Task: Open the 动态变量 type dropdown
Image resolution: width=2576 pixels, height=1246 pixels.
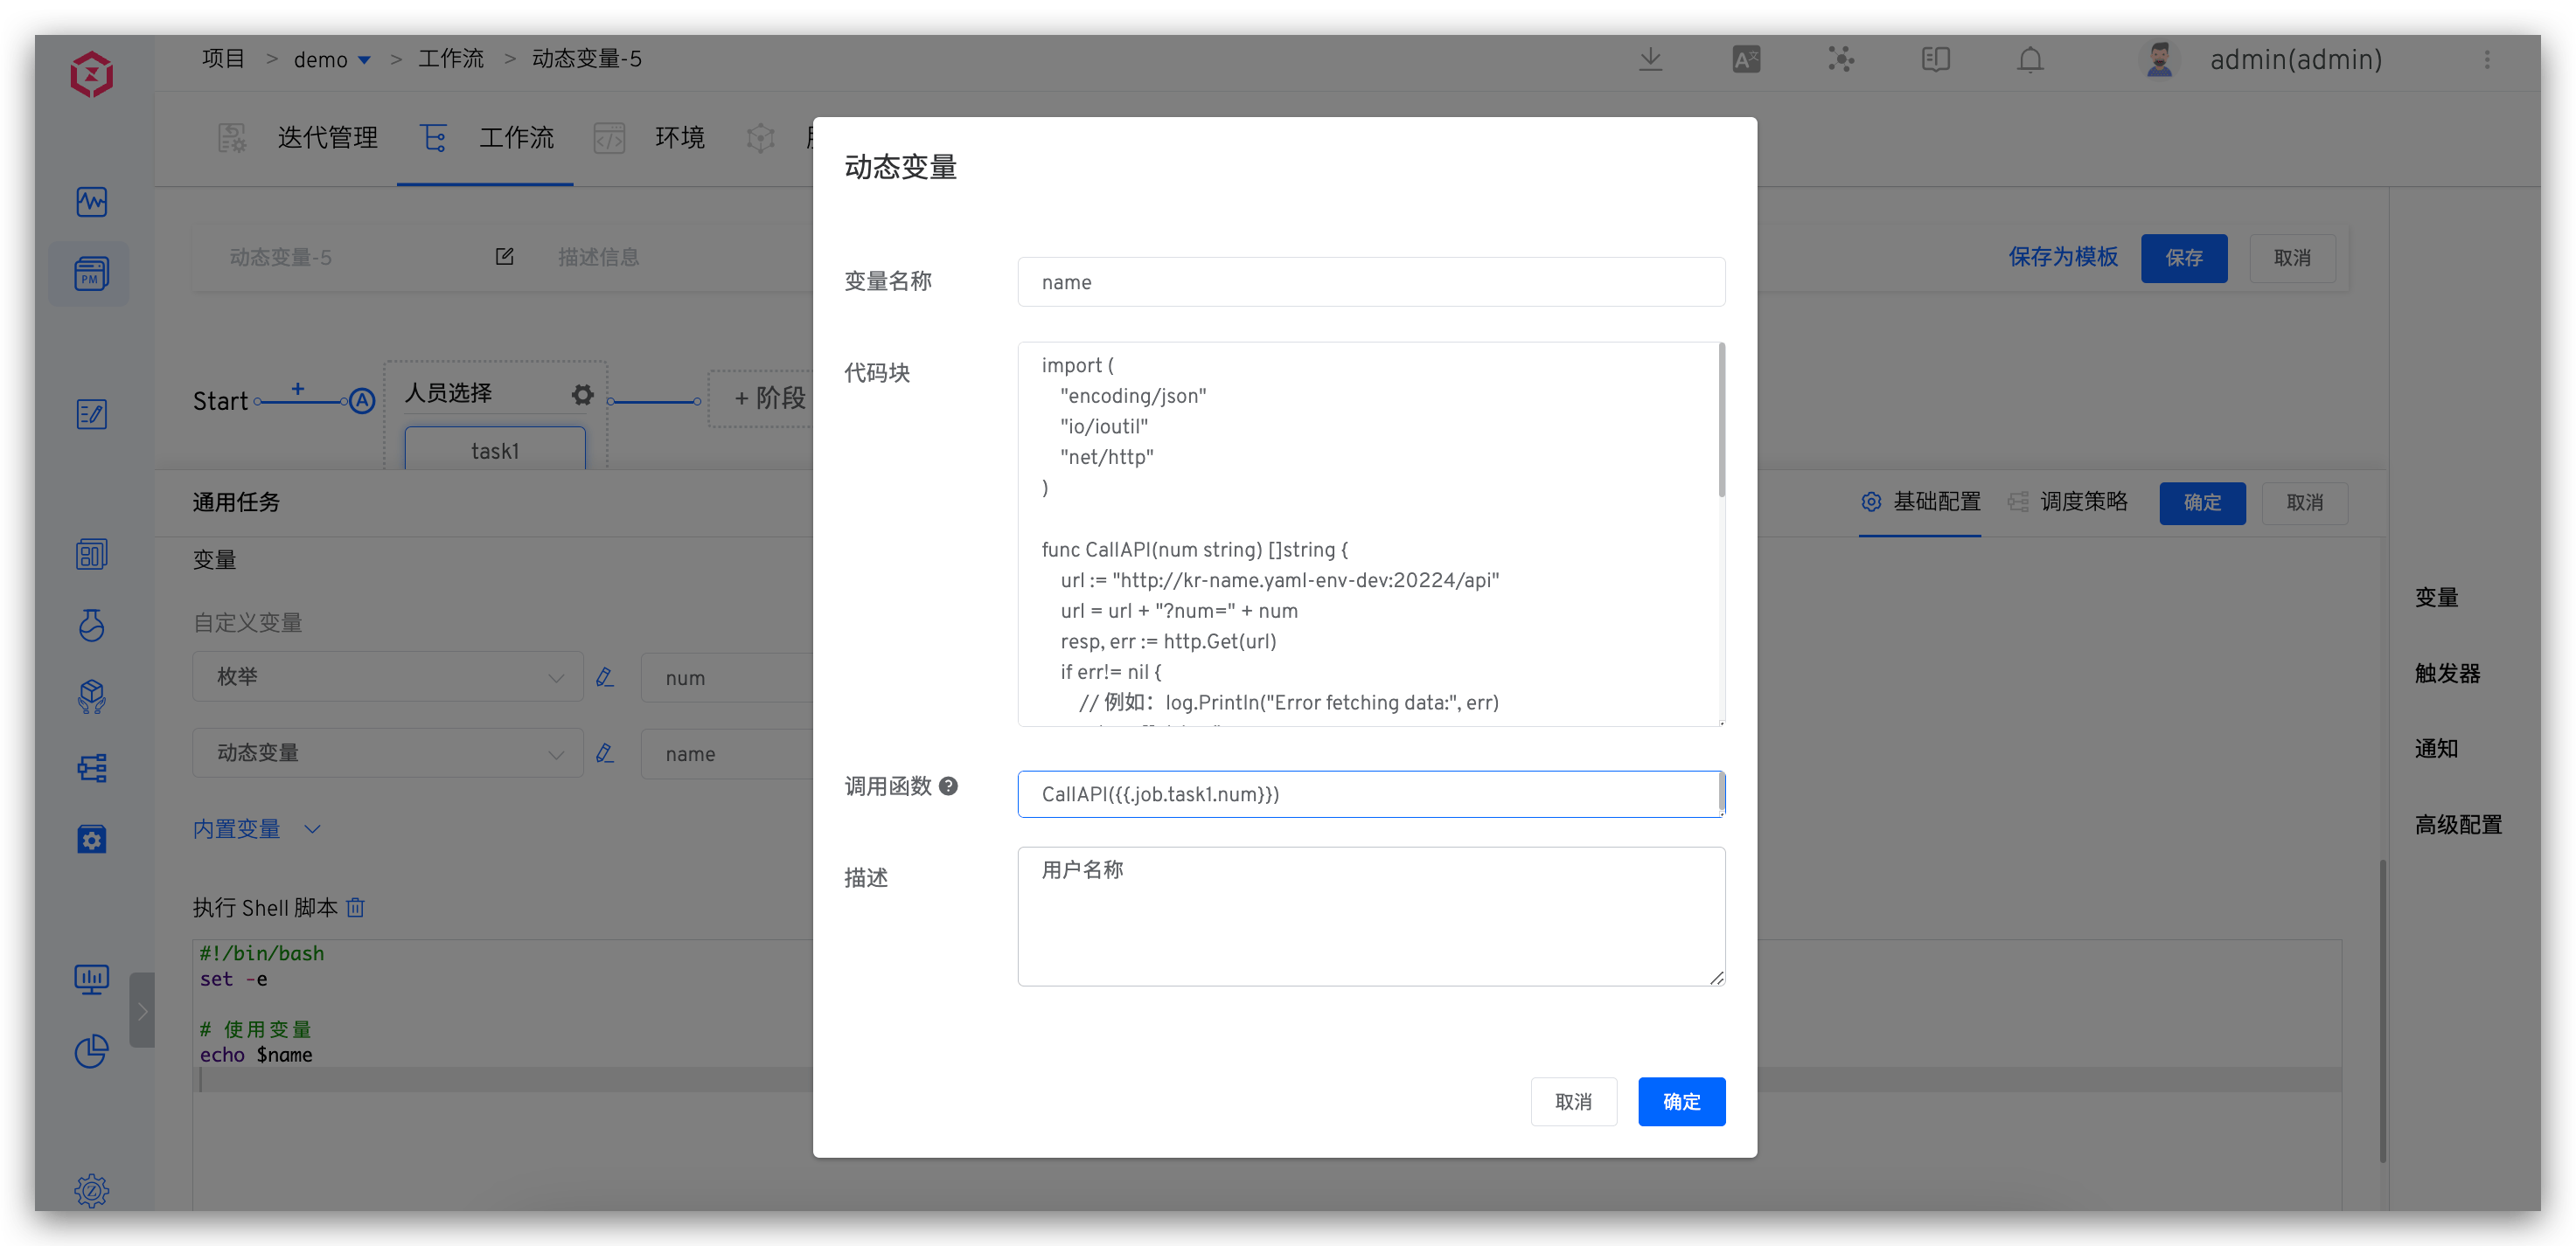Action: 387,753
